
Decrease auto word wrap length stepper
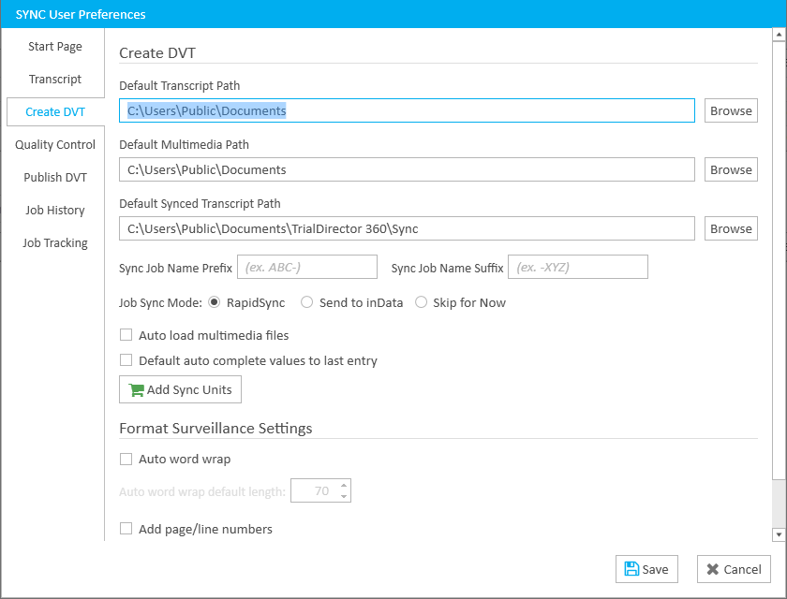point(344,496)
